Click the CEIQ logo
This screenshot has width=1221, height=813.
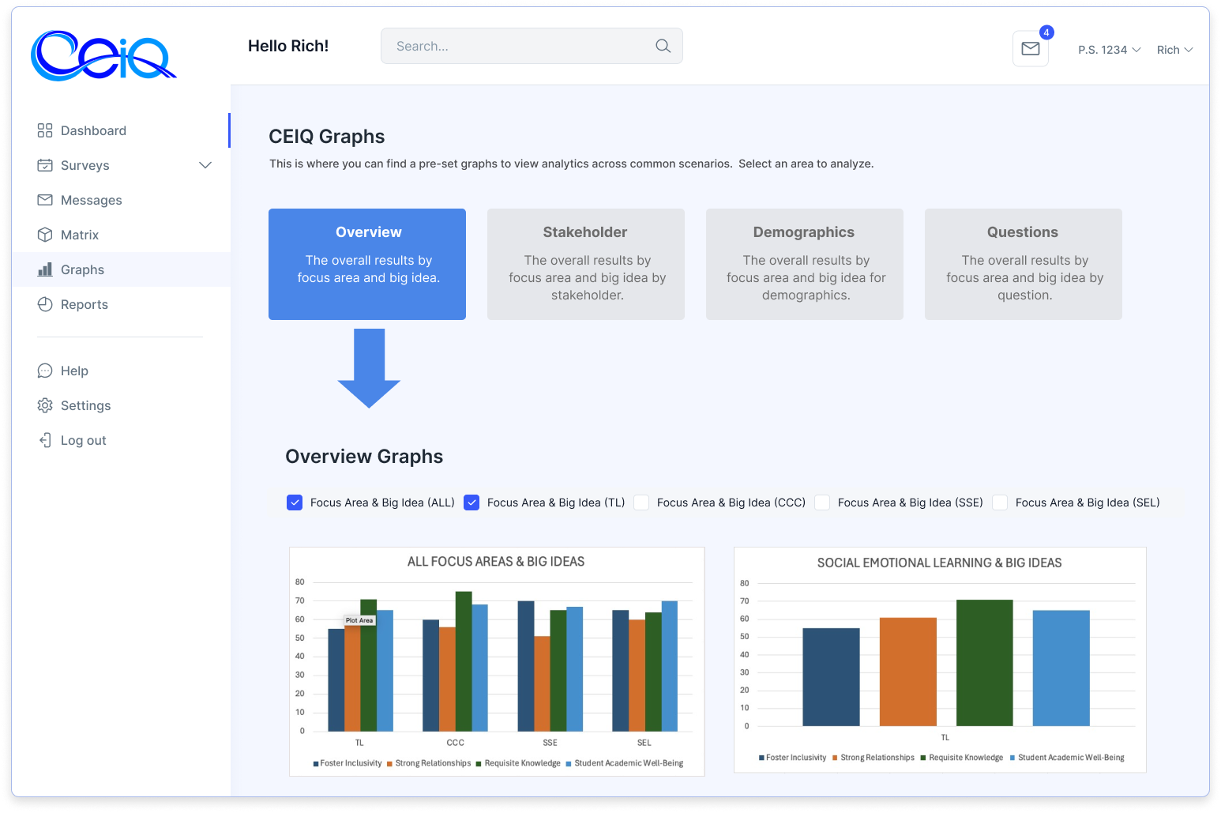pos(103,56)
